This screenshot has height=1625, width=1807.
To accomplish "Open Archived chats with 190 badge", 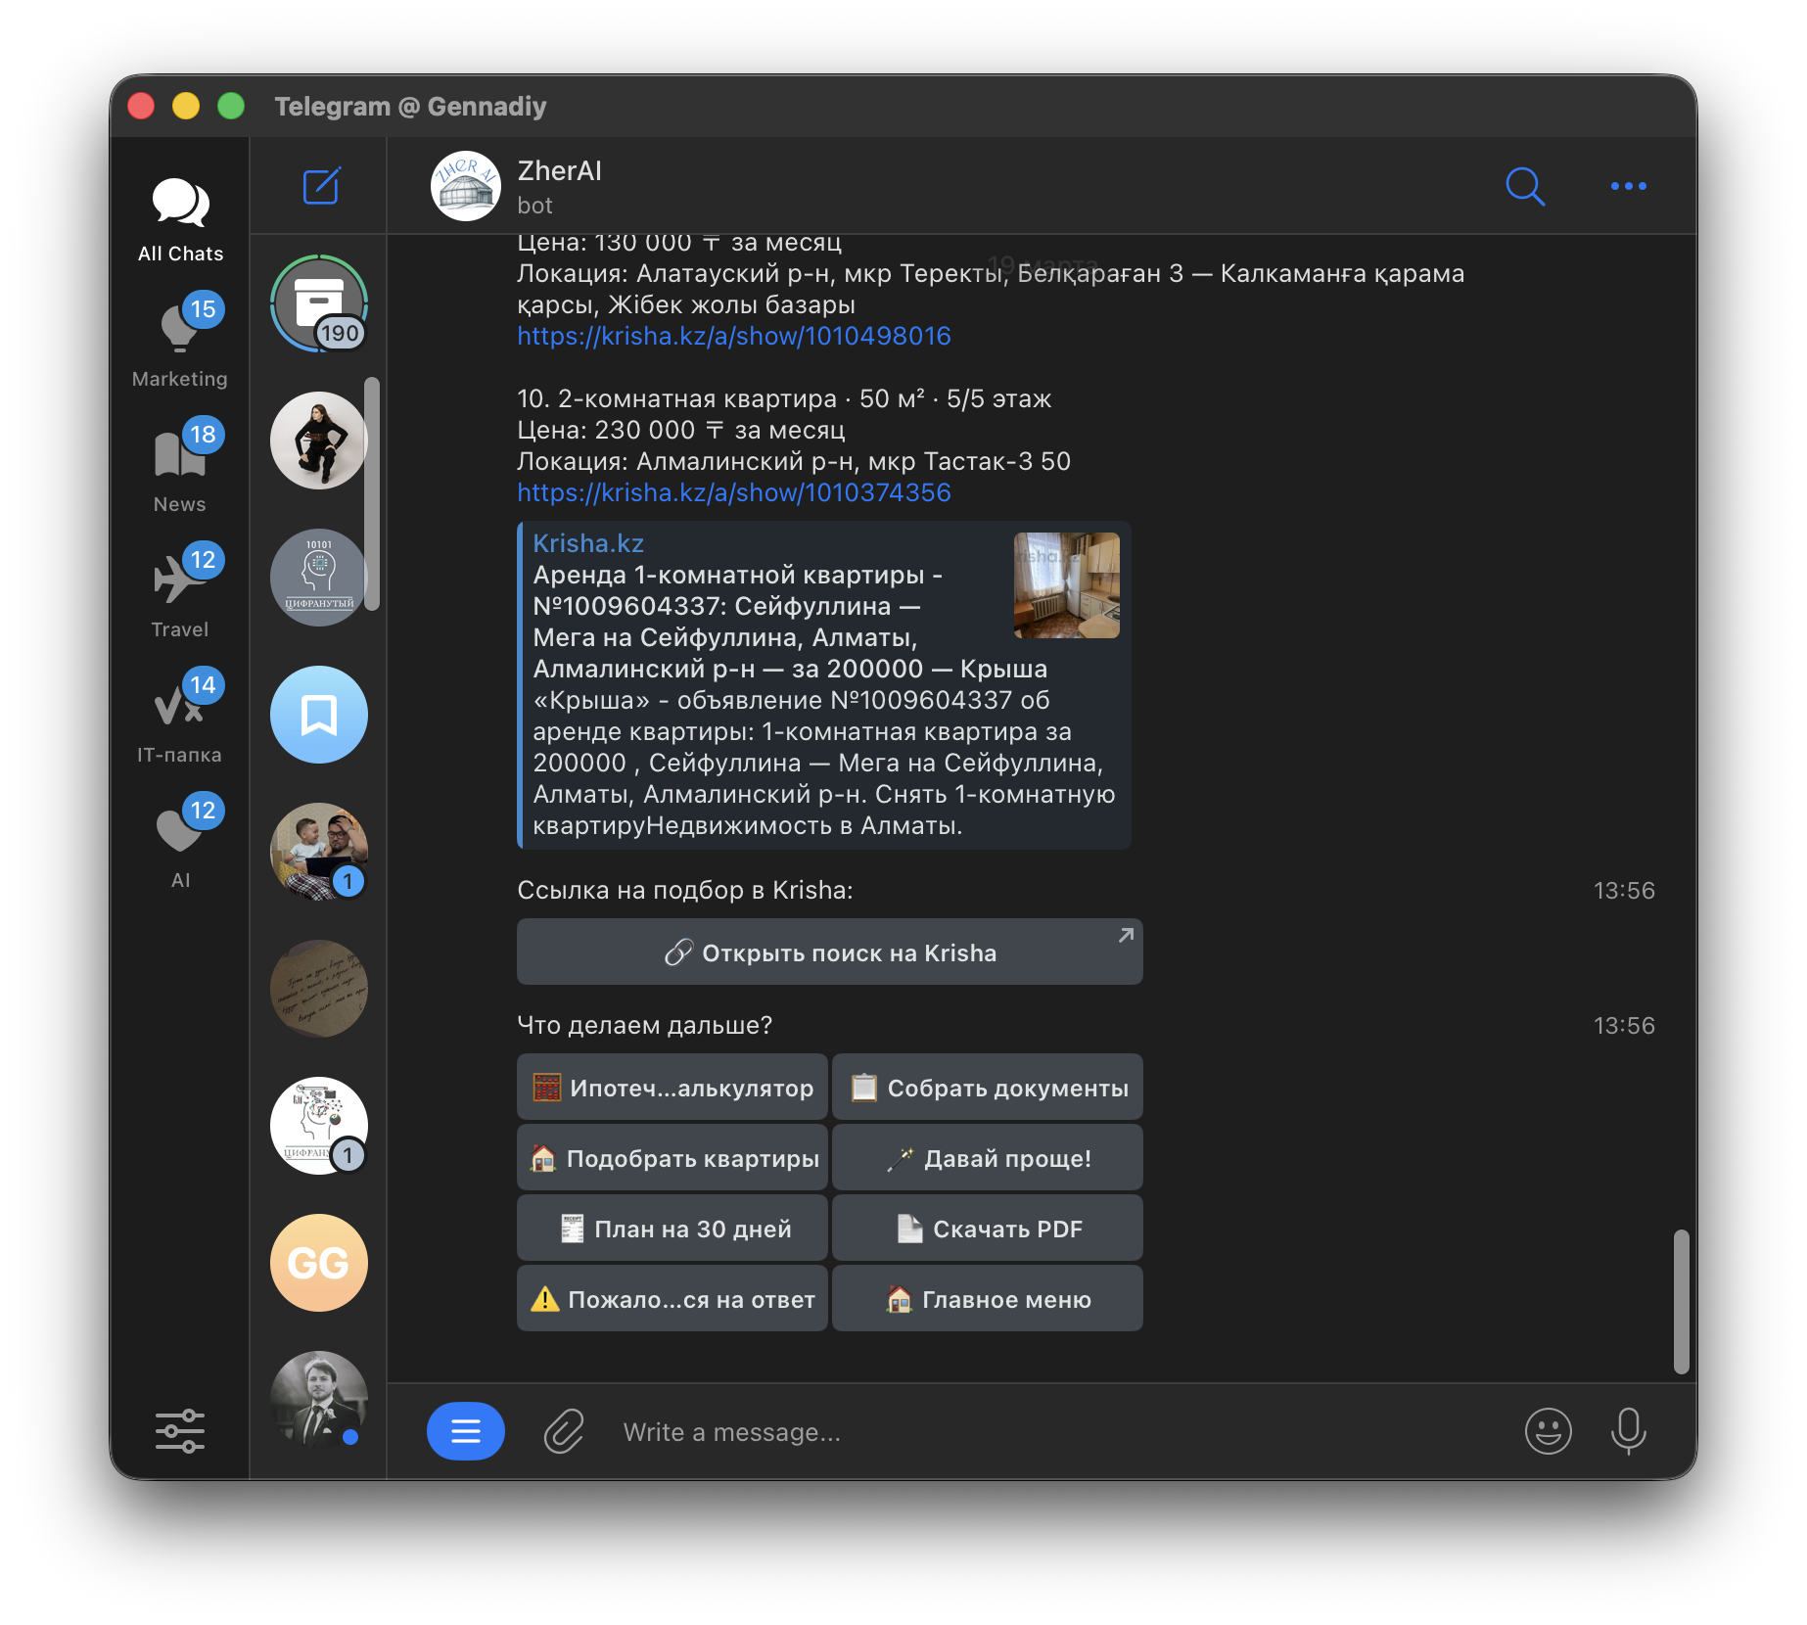I will [319, 303].
